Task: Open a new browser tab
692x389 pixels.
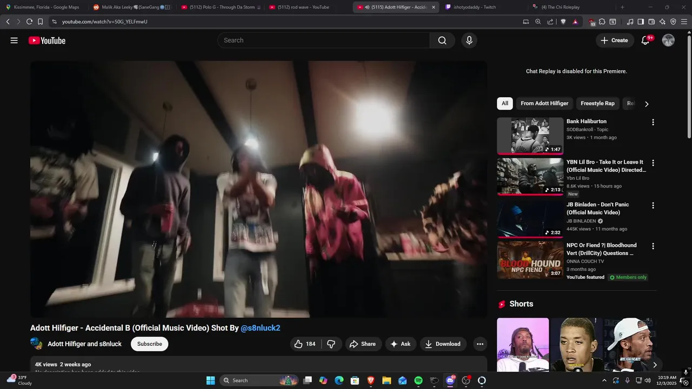Action: [x=622, y=7]
